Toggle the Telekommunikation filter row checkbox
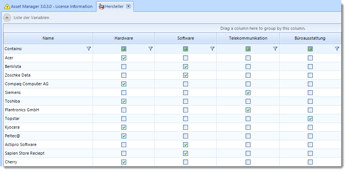This screenshot has width=347, height=172. coord(248,49)
